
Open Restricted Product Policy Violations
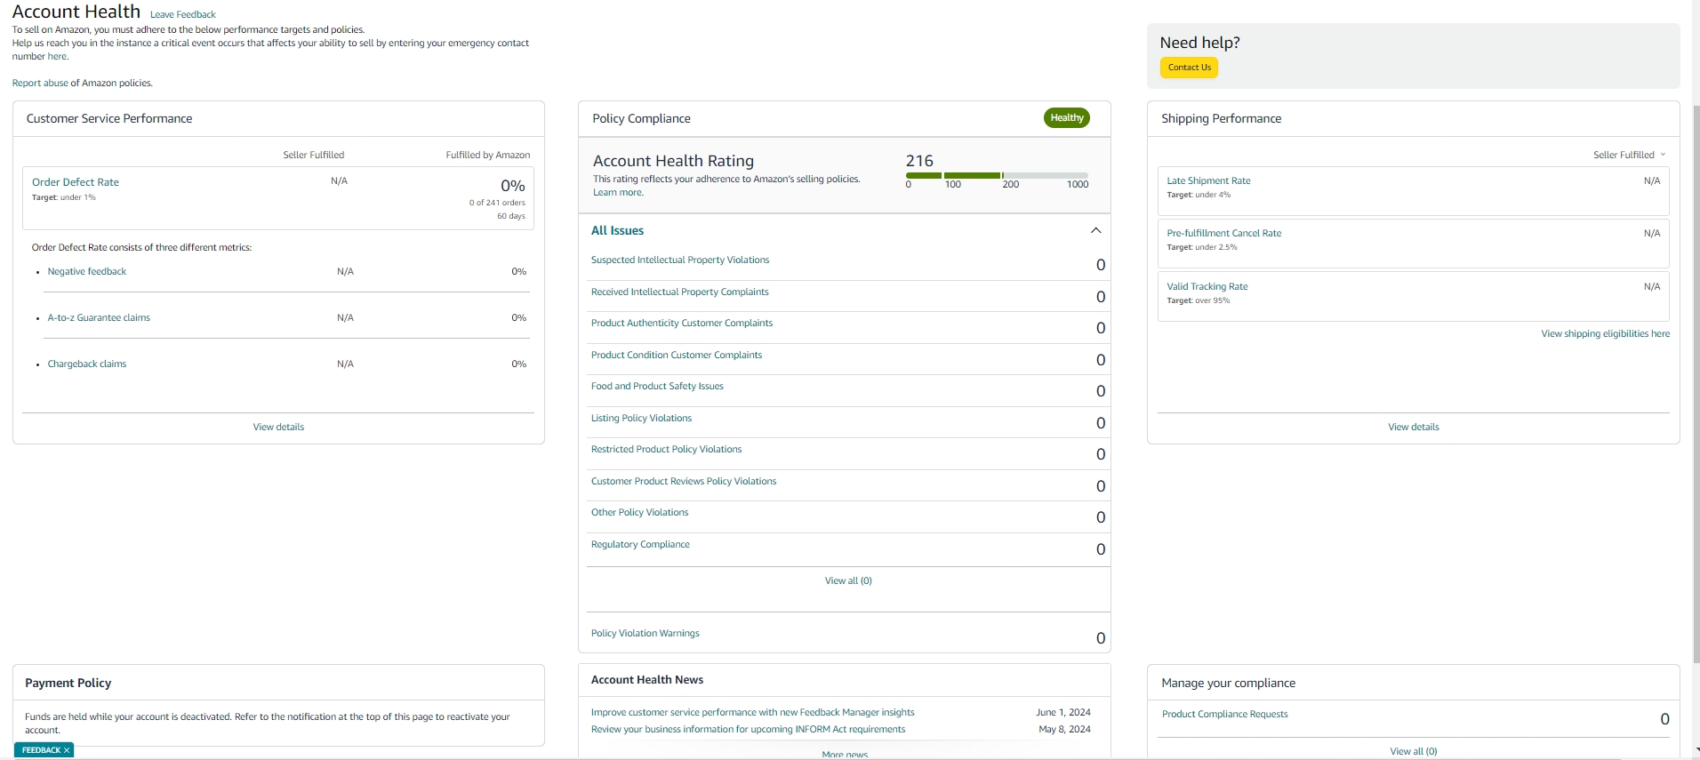point(666,449)
